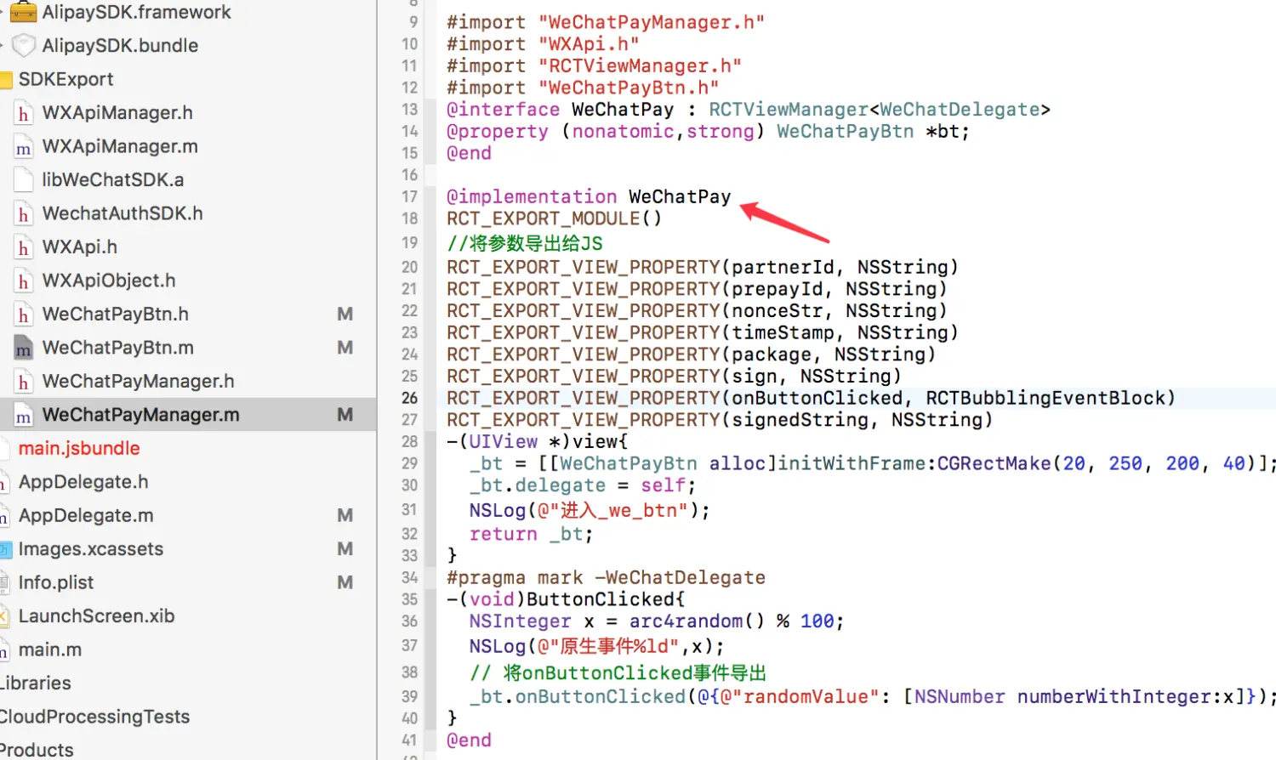The width and height of the screenshot is (1276, 760).
Task: Select libWeChatSDK.a library file
Action: (x=113, y=179)
